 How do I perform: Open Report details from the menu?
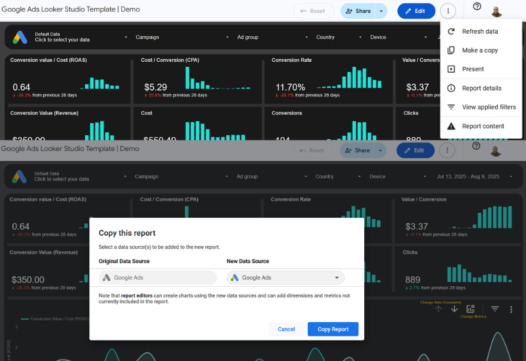tap(481, 88)
